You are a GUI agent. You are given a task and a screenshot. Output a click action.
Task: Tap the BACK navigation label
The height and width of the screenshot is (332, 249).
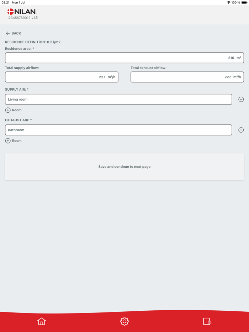pos(16,33)
